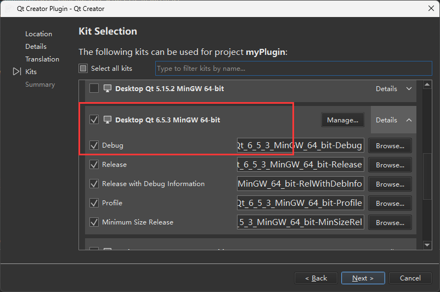Click the kit list scrollbar up arrow
The image size is (440, 292).
tap(427, 85)
